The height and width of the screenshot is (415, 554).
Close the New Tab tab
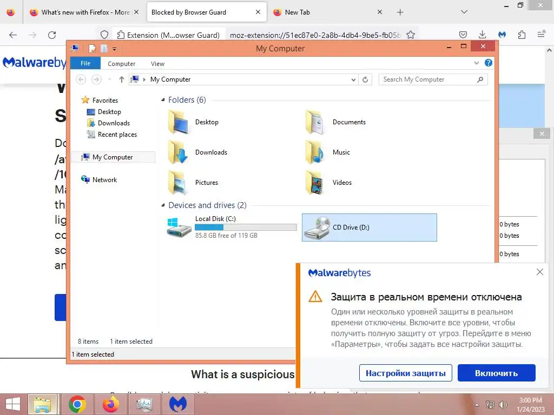(x=379, y=12)
